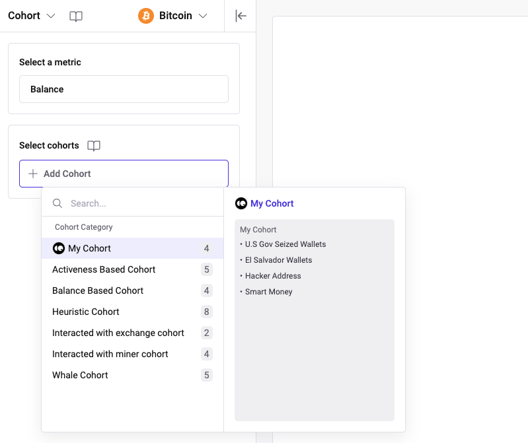Focus the cohort search input field

139,203
